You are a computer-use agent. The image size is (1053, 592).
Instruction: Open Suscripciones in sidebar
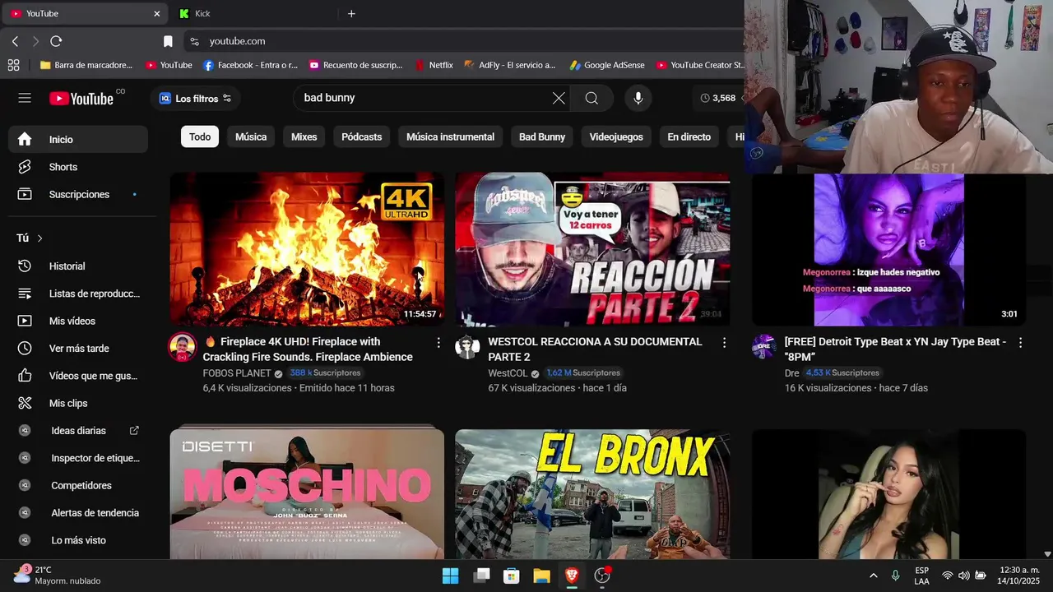(x=78, y=194)
